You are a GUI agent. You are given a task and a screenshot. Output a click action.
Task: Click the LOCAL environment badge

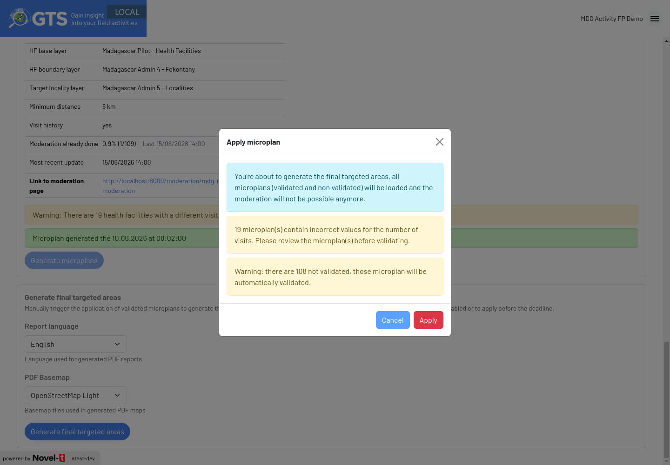tap(127, 12)
